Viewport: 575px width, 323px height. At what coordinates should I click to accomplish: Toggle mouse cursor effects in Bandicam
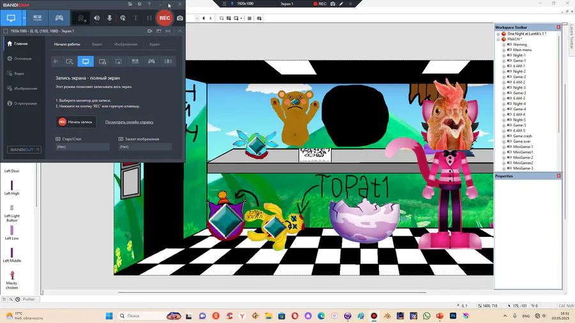tap(123, 18)
